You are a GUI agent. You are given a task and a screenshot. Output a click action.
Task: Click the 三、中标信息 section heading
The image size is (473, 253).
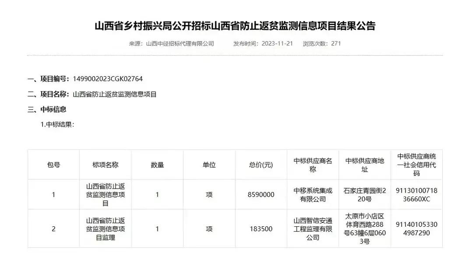tap(47, 109)
